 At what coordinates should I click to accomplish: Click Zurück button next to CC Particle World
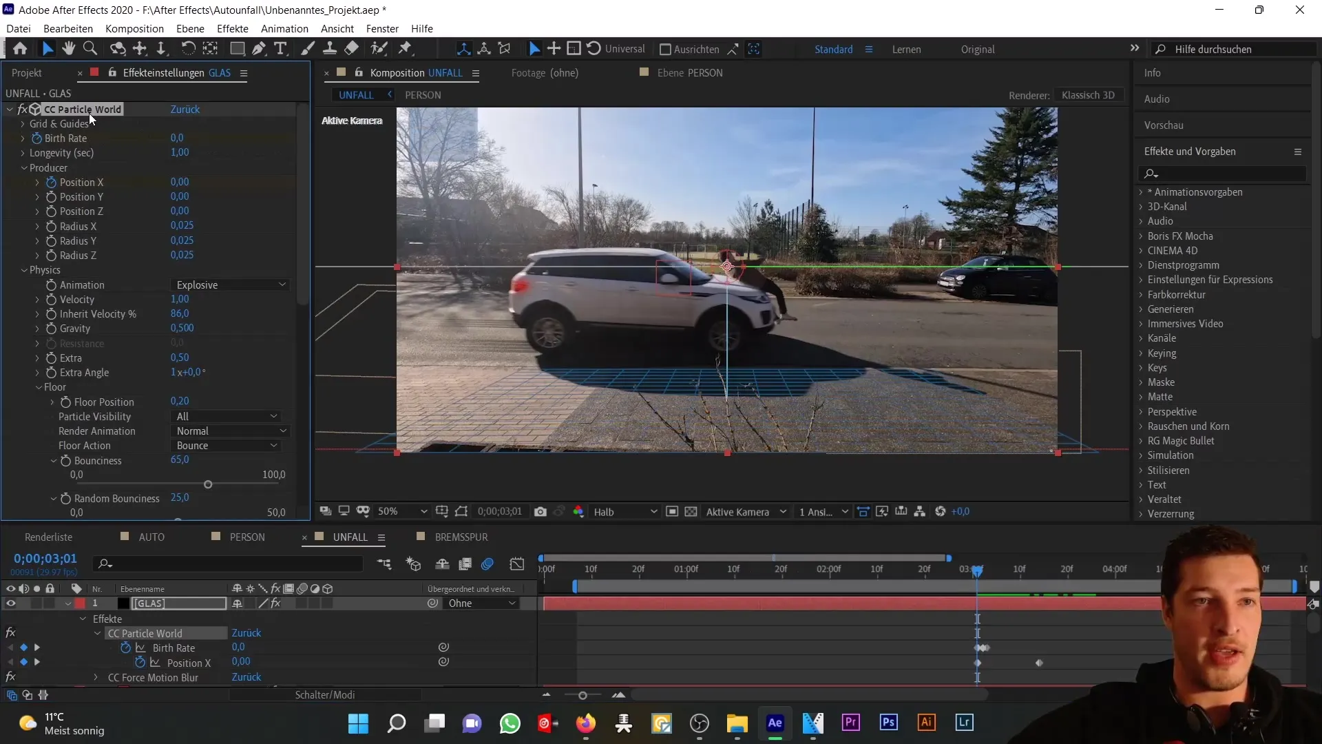click(186, 109)
